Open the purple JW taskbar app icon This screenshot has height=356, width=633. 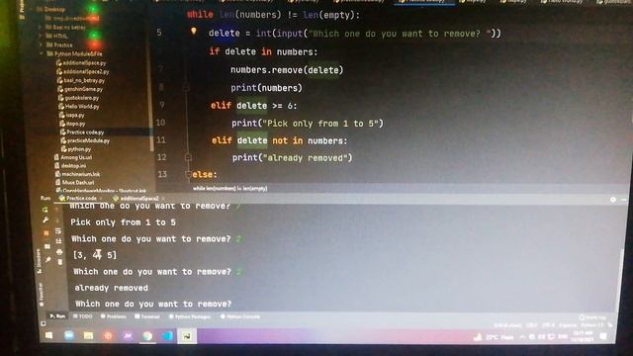click(x=128, y=336)
